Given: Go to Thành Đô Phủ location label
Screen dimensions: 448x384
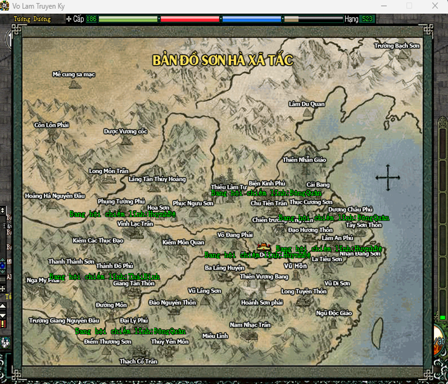Looking at the screenshot, I should pos(114,266).
